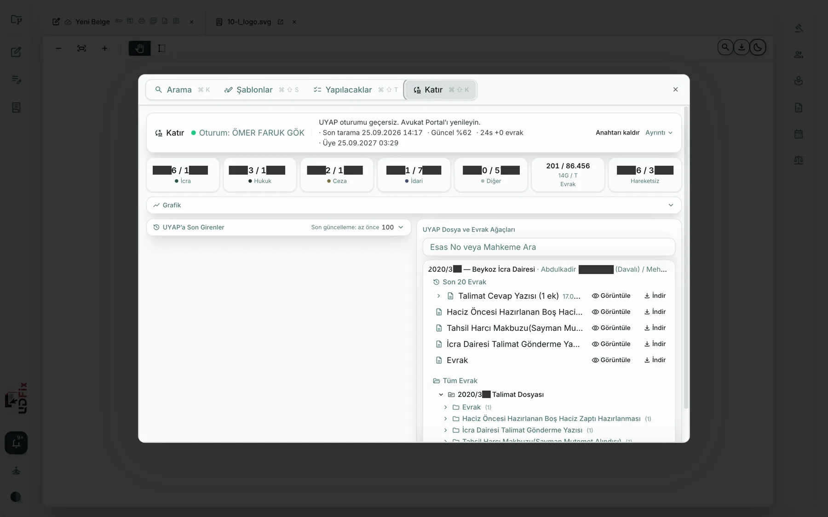Screen dimensions: 828x517
Task: Click the fit-to-screen icon in toolbar
Action: [81, 48]
